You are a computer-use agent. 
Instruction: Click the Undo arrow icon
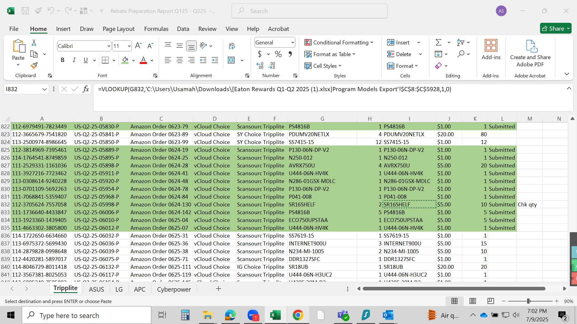click(x=50, y=11)
